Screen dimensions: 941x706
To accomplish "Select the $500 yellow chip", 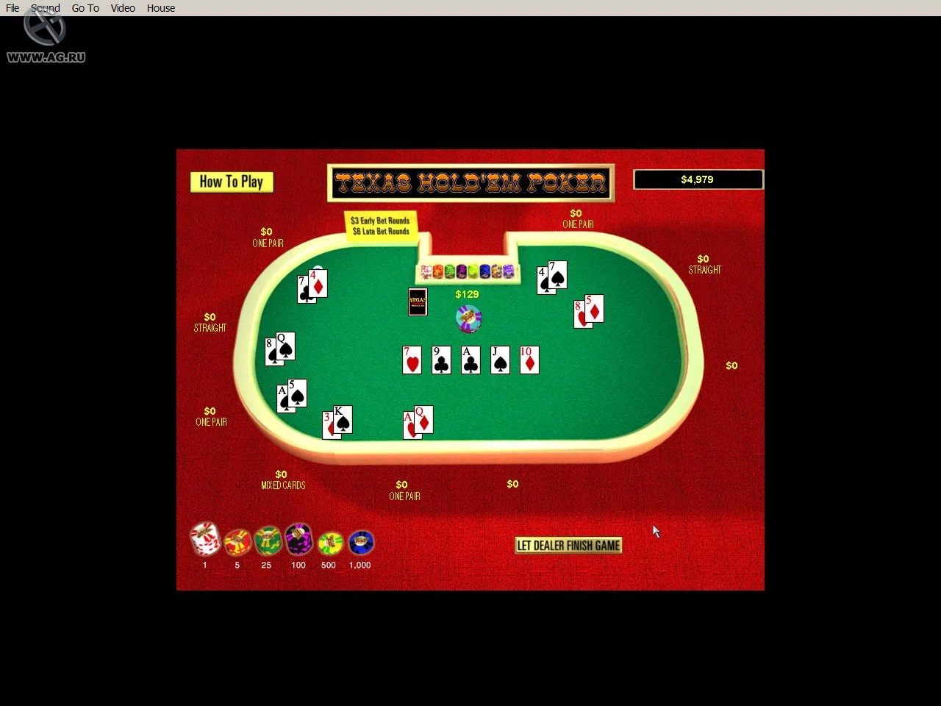I will [x=329, y=544].
